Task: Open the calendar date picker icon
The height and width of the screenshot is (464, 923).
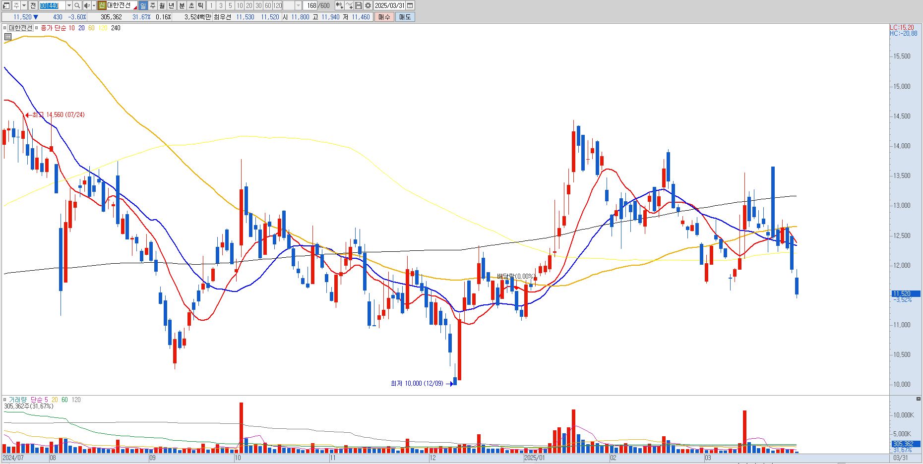Action: pyautogui.click(x=410, y=5)
